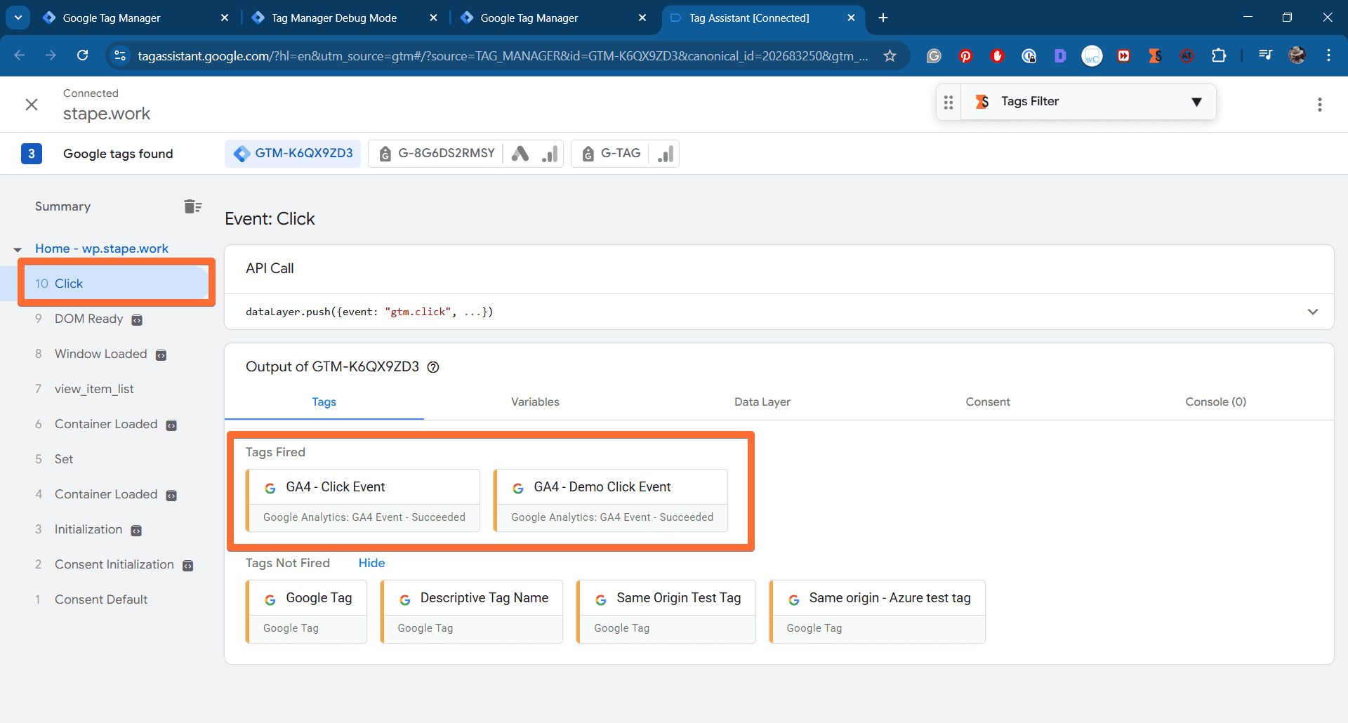
Task: Click the help question-mark icon beside Output of GTM-K6QX9ZD3
Action: click(x=433, y=366)
